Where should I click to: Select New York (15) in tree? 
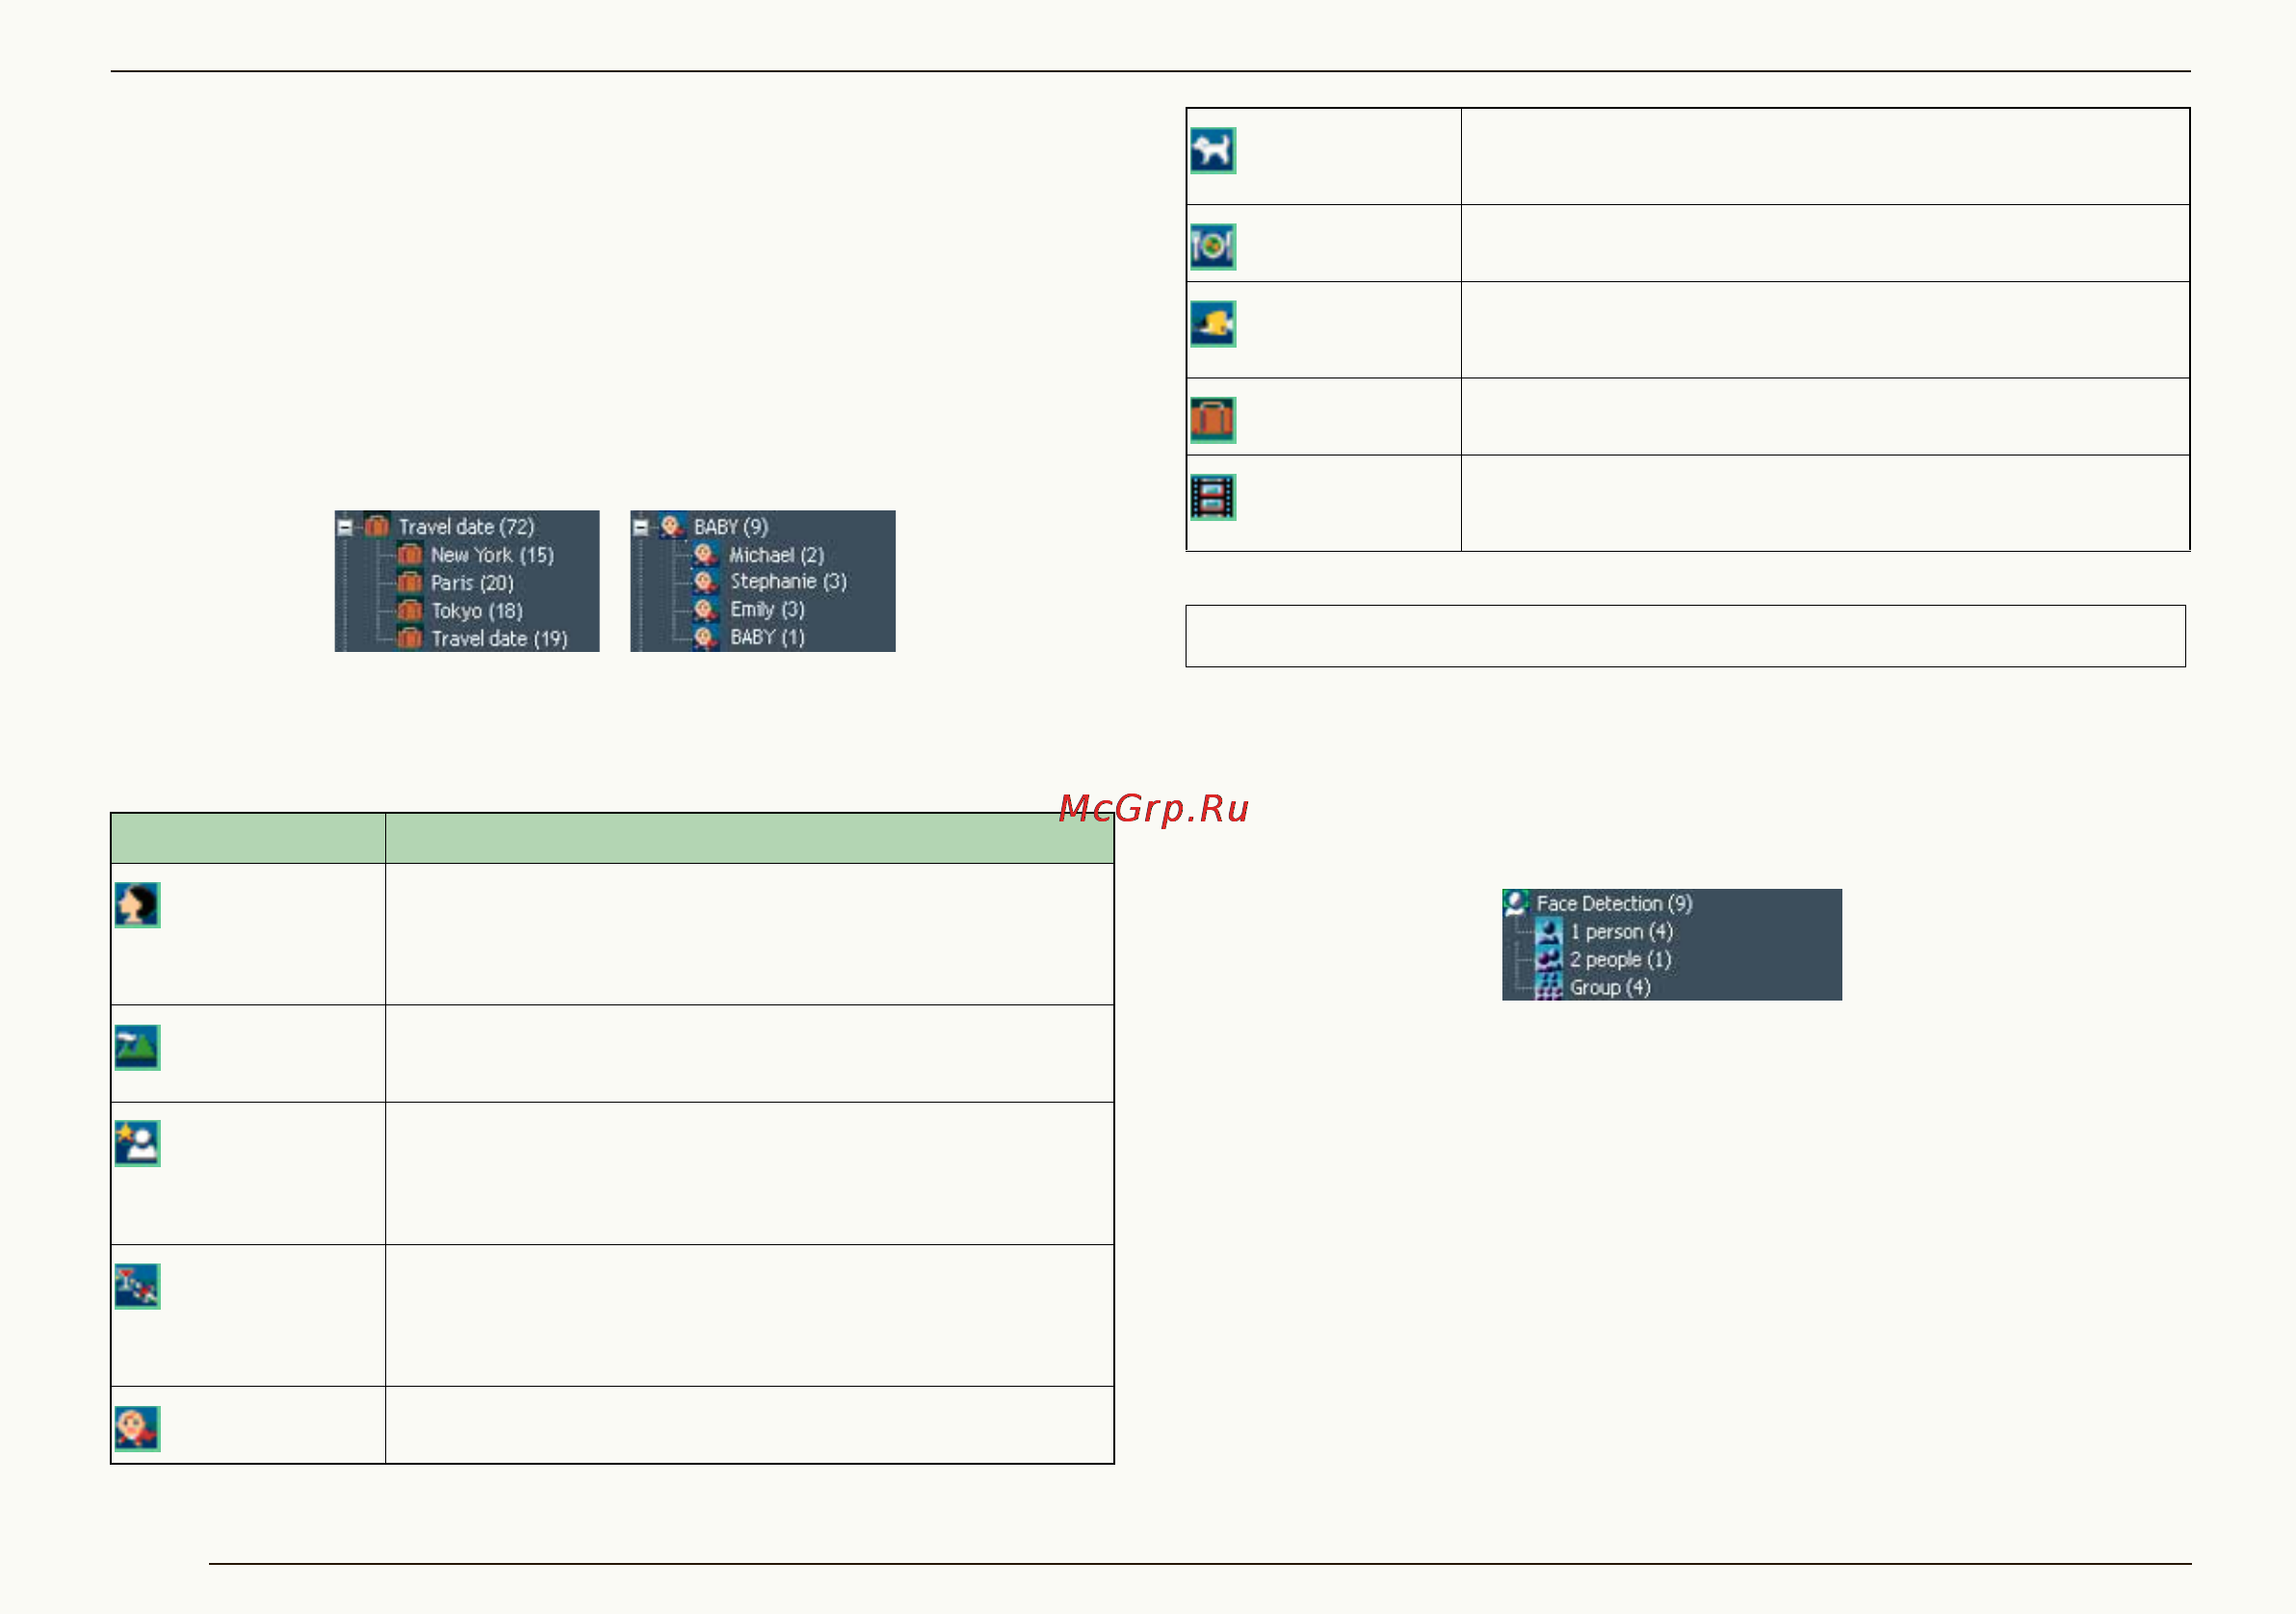[492, 555]
